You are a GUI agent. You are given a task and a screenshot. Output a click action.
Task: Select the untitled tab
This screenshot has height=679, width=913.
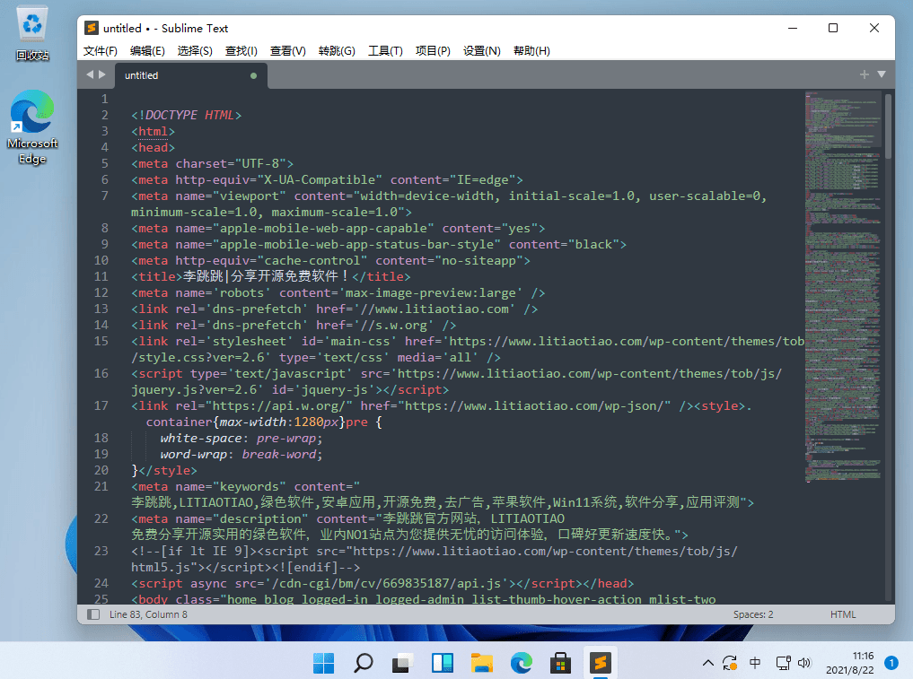[x=191, y=75]
